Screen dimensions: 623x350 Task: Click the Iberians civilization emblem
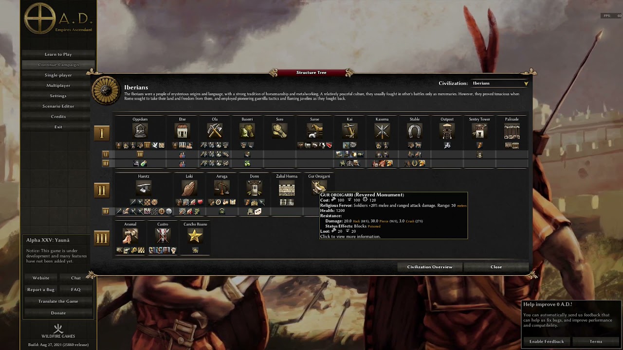(x=106, y=91)
